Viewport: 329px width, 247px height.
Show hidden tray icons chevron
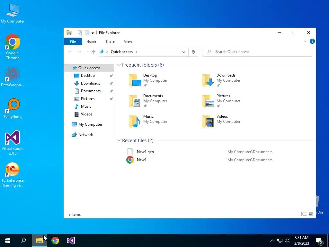click(x=272, y=241)
